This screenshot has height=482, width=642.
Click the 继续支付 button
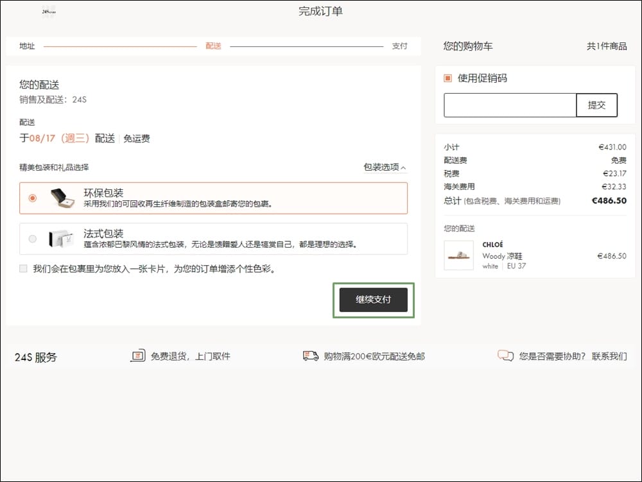[374, 300]
